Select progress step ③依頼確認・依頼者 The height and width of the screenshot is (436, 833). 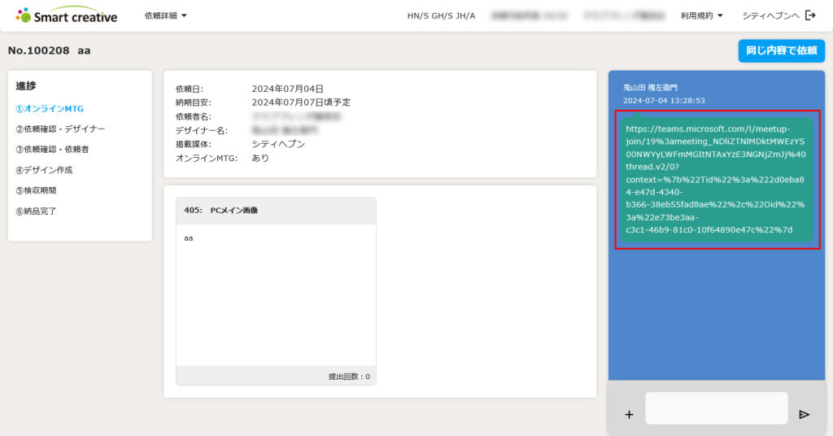pyautogui.click(x=52, y=149)
